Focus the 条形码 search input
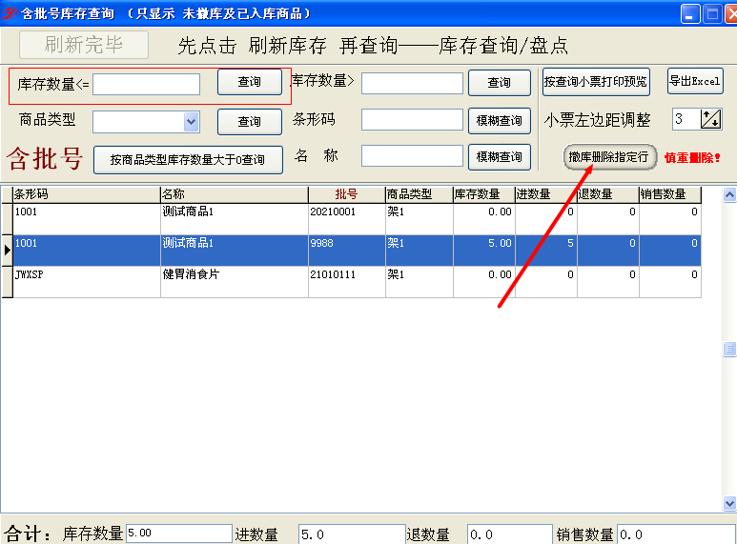 click(x=412, y=120)
